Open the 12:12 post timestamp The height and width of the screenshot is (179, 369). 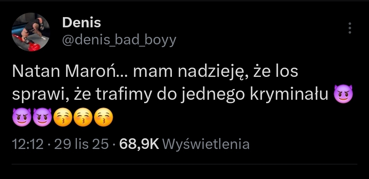[x=28, y=144]
